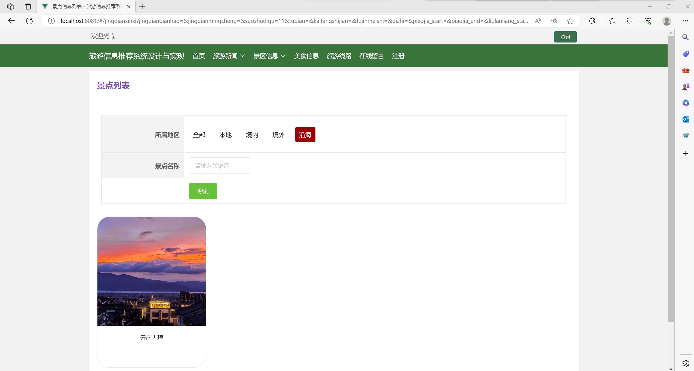Click the 欢迎光临 welcome text

click(x=103, y=36)
